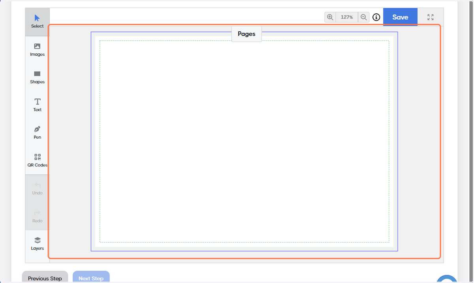Click the Undo button

point(37,189)
